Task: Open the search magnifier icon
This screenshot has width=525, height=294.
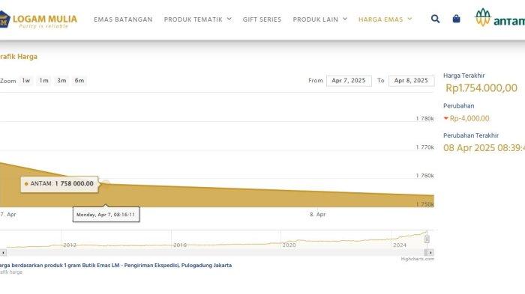Action: 435,19
